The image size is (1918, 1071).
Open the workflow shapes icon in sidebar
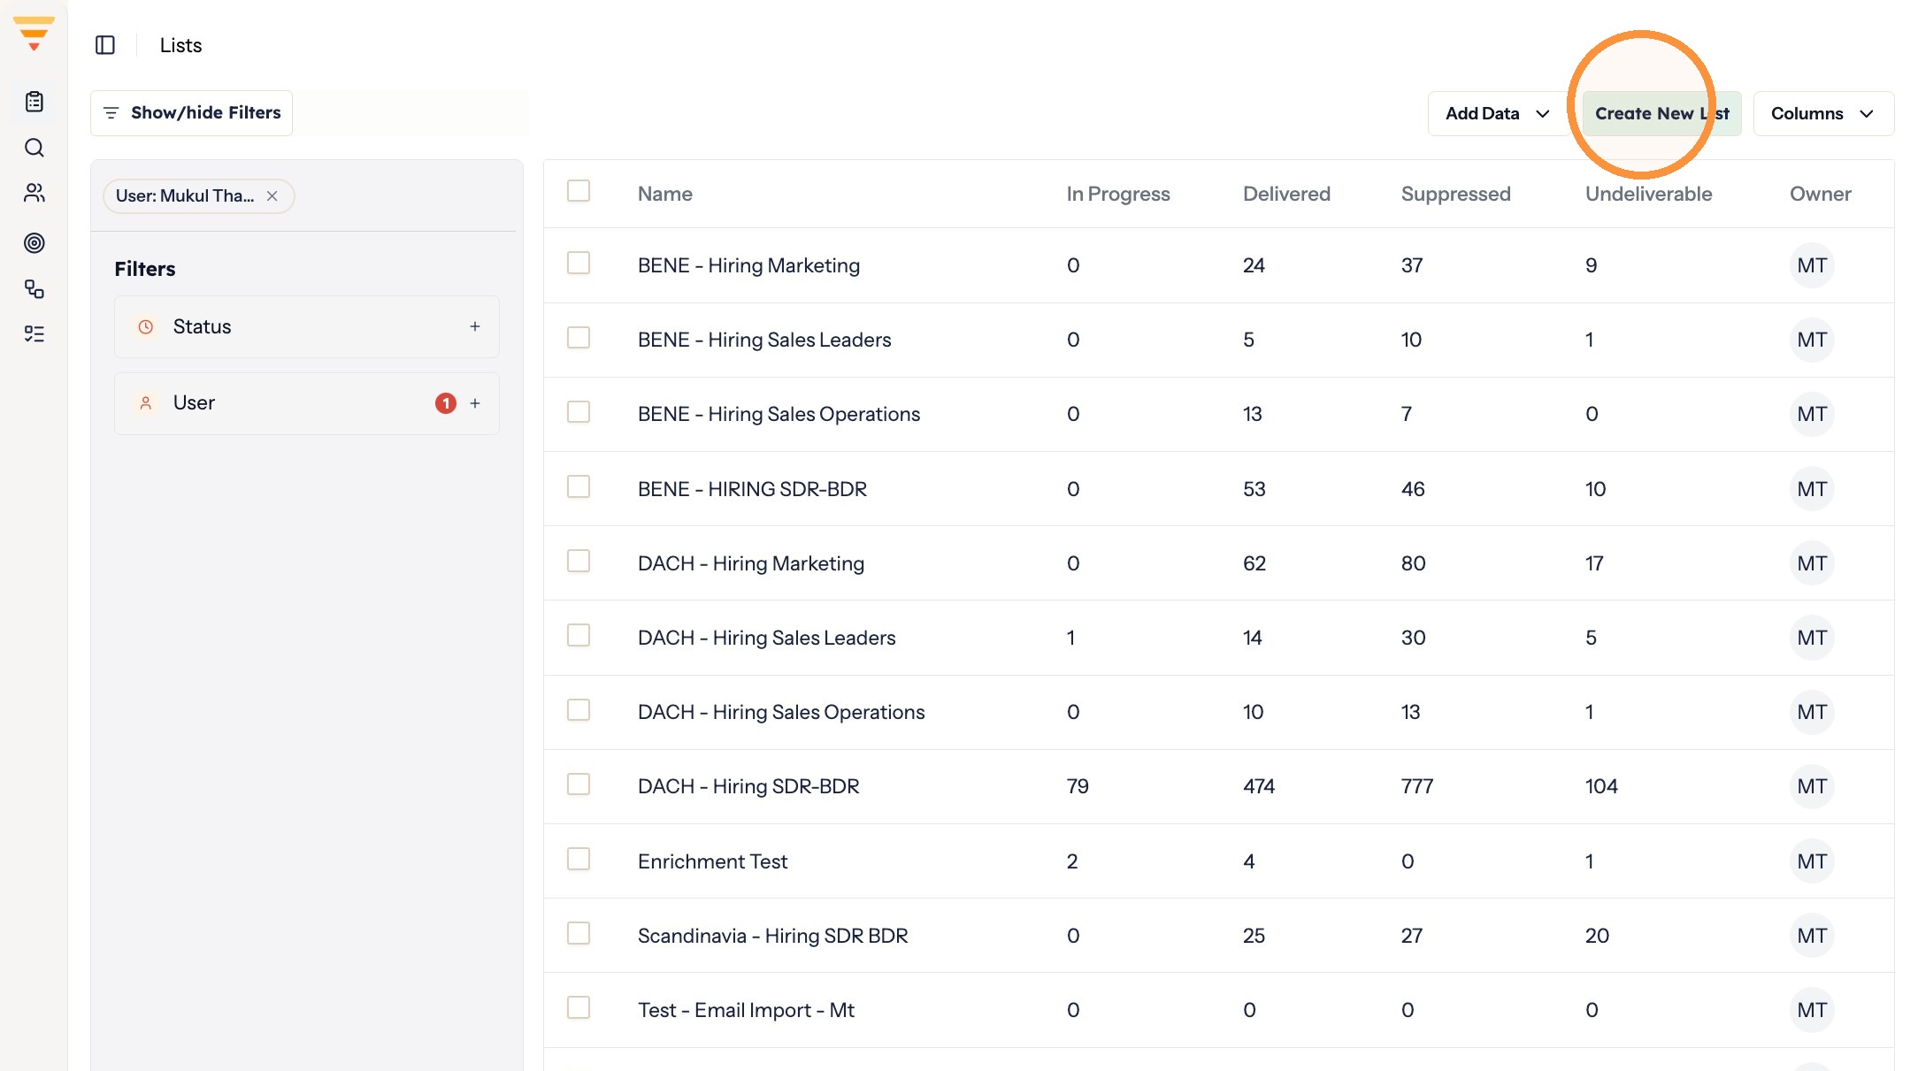[35, 289]
